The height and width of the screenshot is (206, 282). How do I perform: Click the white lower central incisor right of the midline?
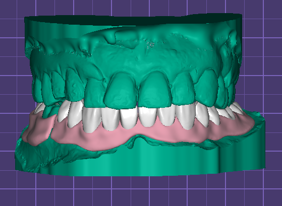(x=147, y=117)
